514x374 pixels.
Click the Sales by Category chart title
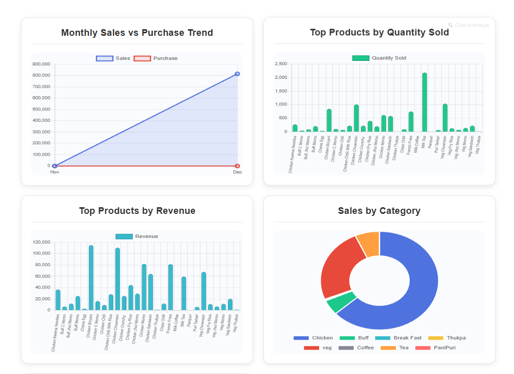pos(379,211)
